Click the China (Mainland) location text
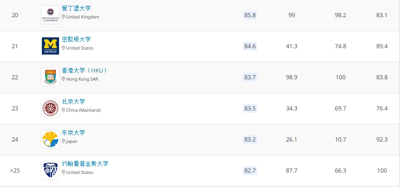This screenshot has height=187, width=400. tap(83, 110)
